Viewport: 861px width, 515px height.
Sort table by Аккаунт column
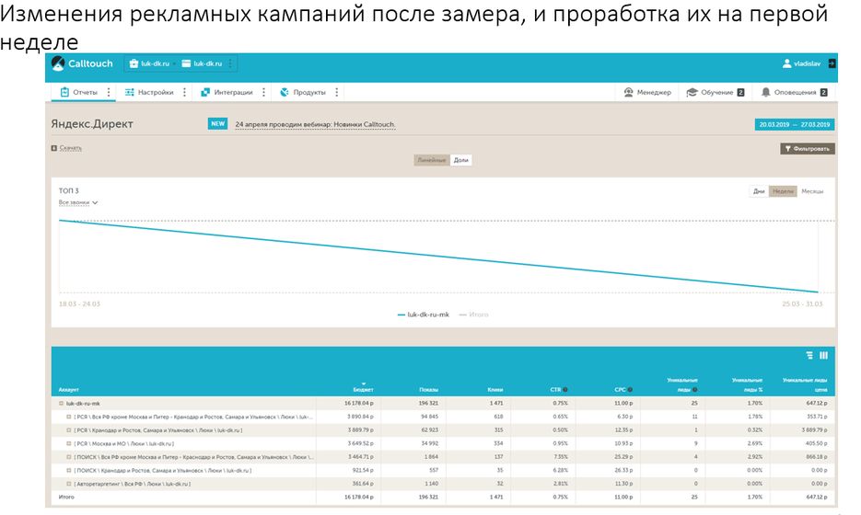coord(69,390)
